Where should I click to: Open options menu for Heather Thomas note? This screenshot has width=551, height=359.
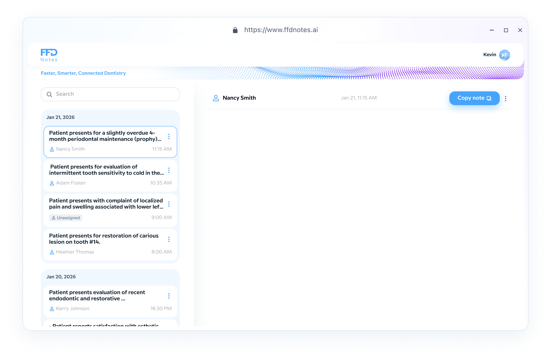(169, 239)
